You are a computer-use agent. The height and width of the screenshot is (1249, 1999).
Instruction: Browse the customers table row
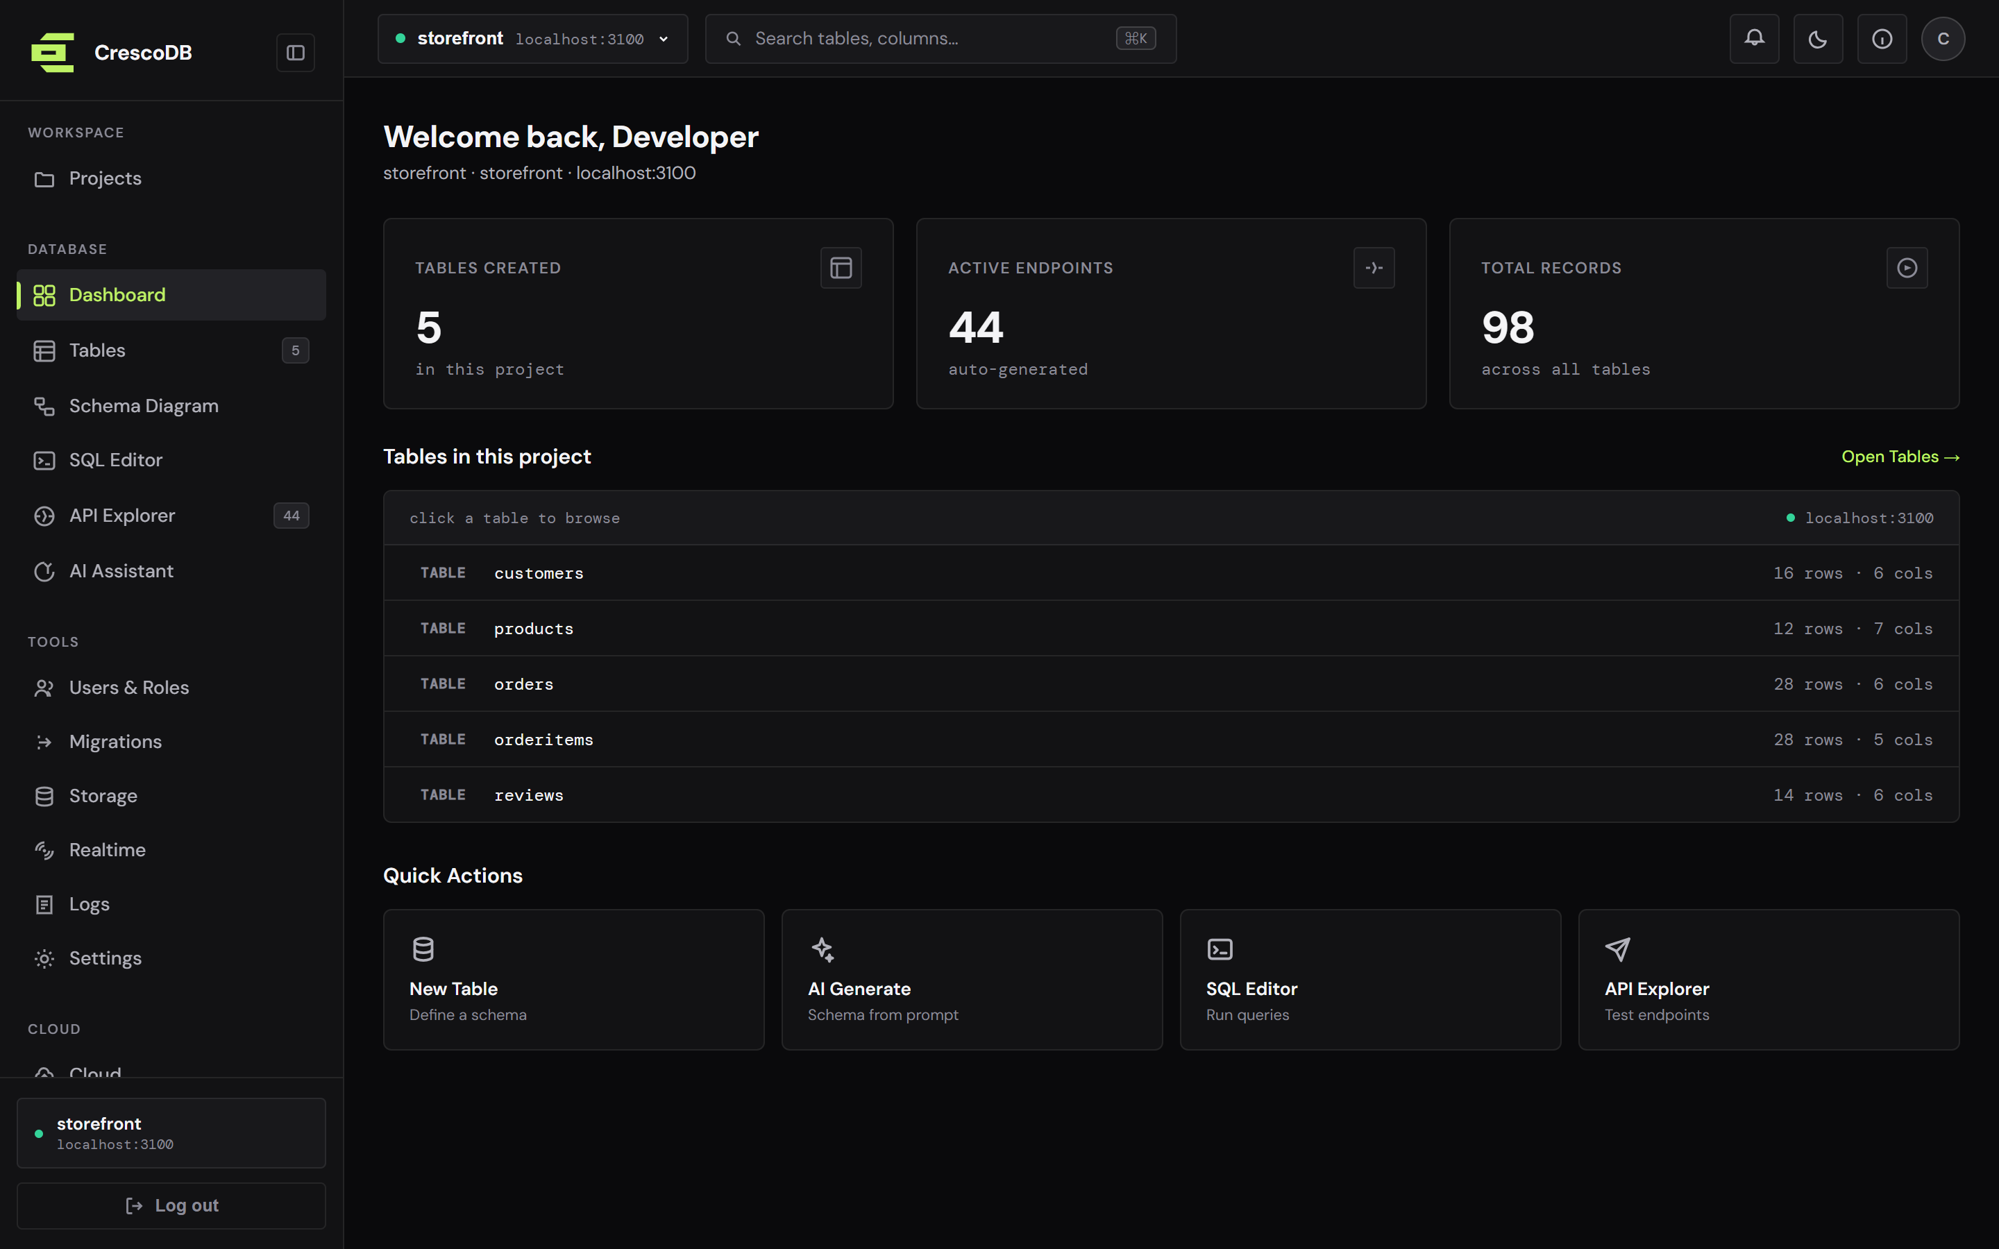pyautogui.click(x=1172, y=572)
